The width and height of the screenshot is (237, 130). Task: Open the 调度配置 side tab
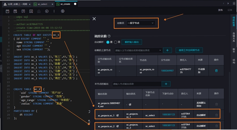(x=234, y=21)
